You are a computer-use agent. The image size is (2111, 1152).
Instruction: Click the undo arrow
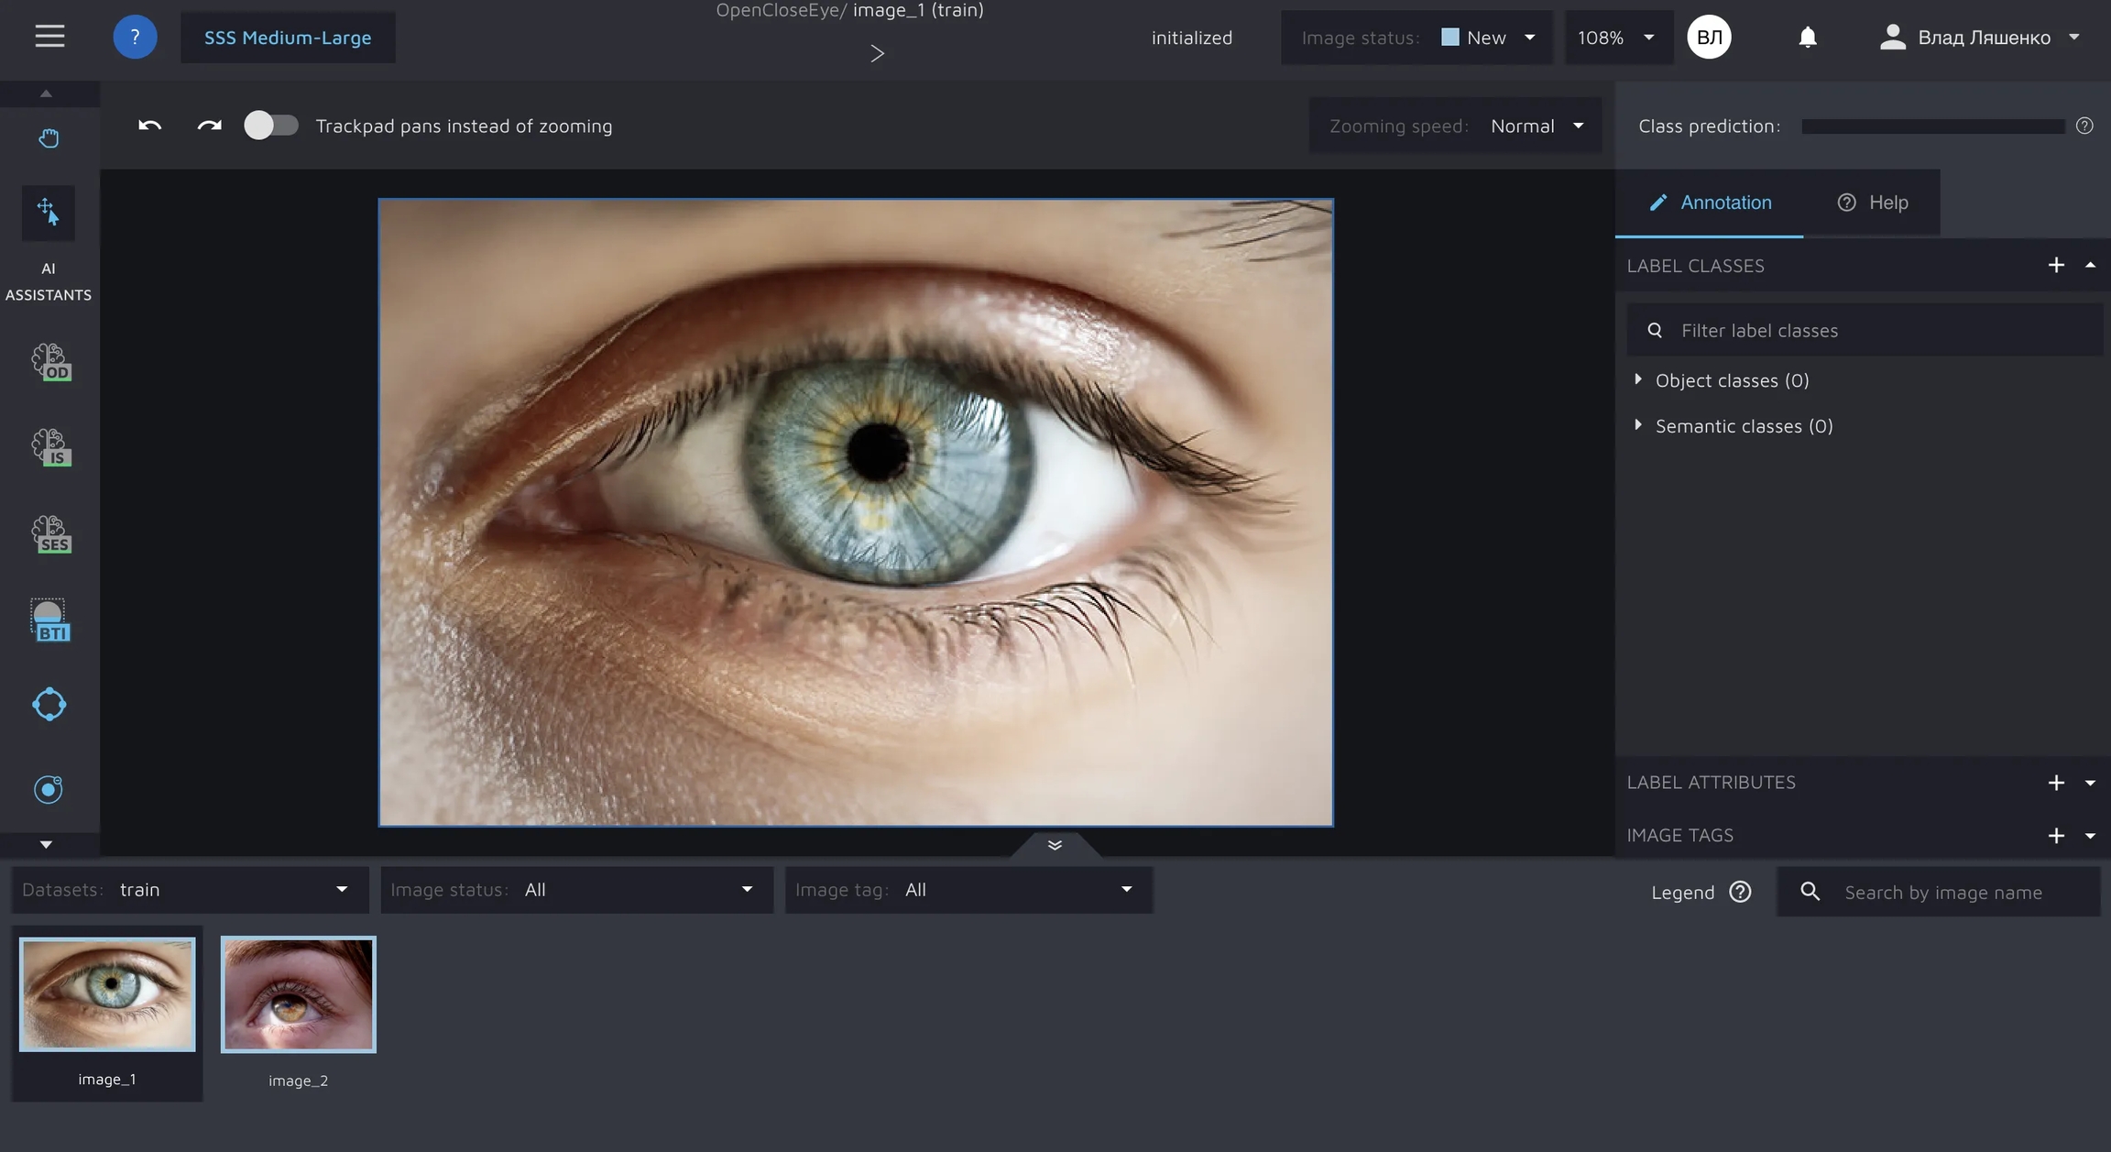pos(150,126)
